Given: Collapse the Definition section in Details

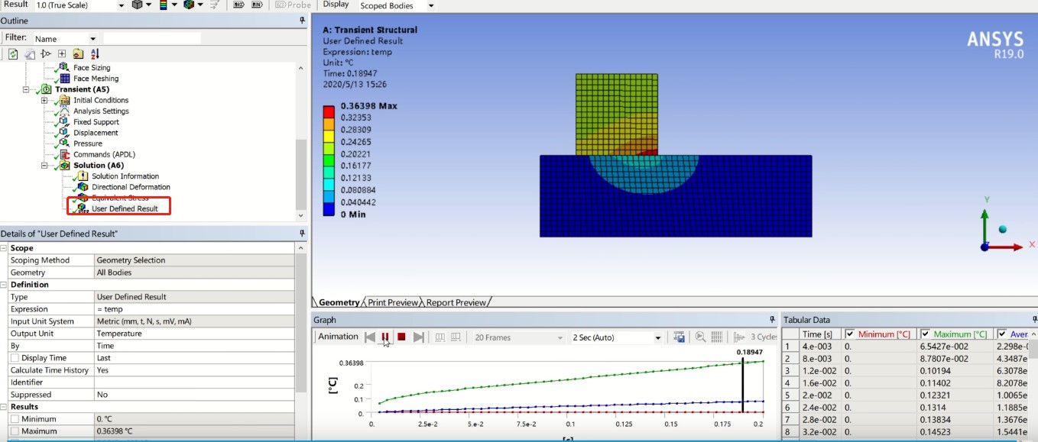Looking at the screenshot, I should coord(5,285).
